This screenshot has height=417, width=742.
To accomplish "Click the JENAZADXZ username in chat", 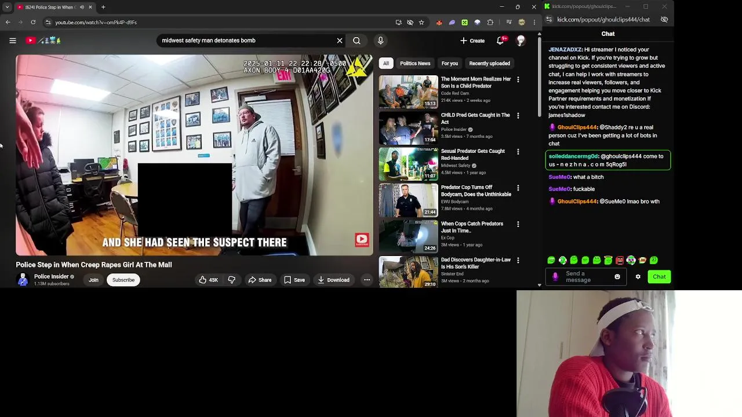I will coord(565,50).
